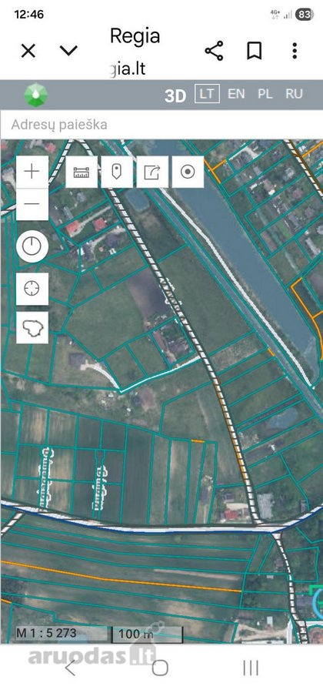Bookmark this Regia page
The image size is (323, 693).
pos(254,51)
